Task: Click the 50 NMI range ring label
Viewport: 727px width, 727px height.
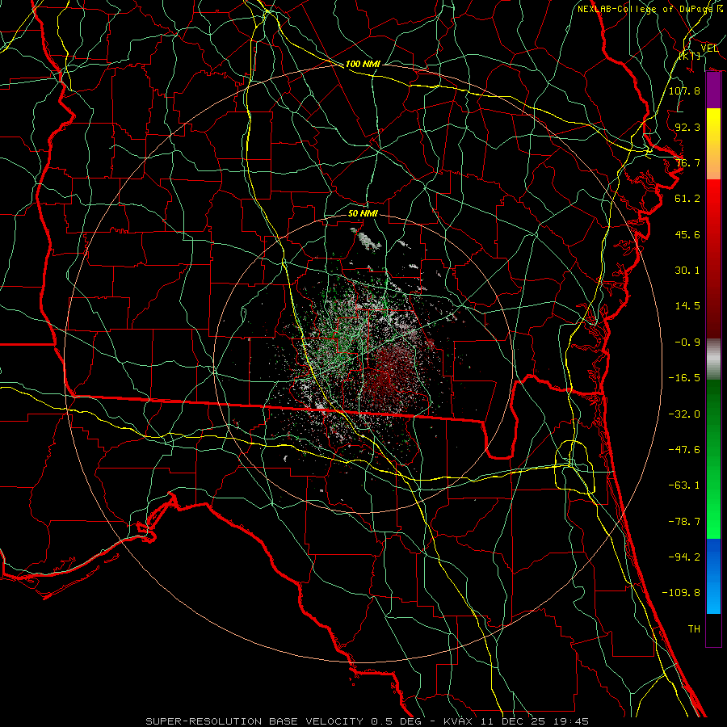Action: click(x=363, y=213)
